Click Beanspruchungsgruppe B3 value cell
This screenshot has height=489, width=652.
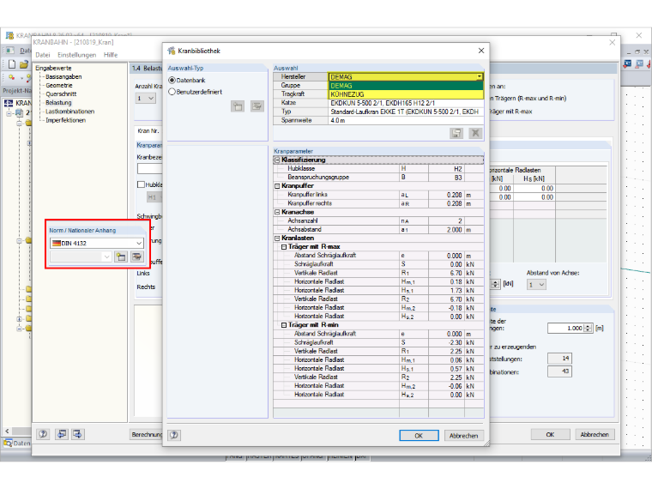(446, 178)
